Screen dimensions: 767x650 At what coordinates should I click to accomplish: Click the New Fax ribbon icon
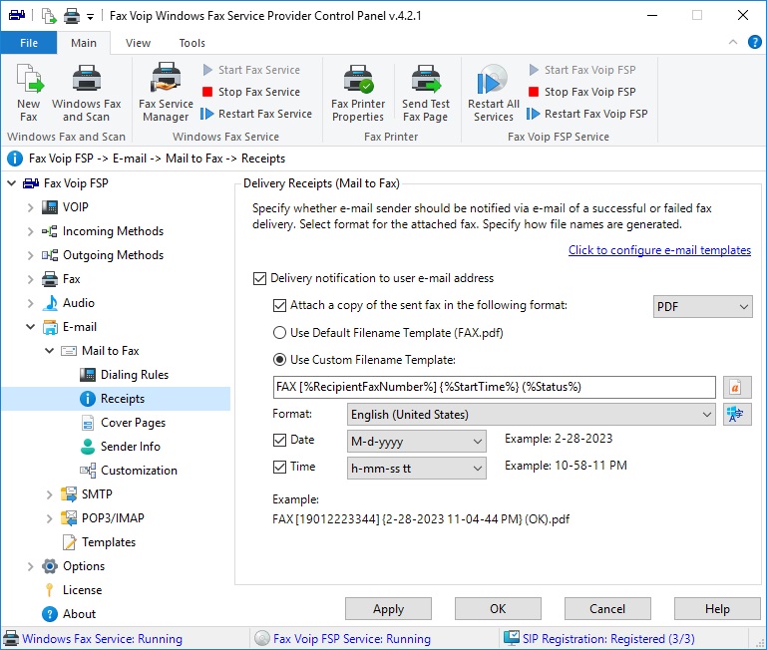pyautogui.click(x=29, y=78)
